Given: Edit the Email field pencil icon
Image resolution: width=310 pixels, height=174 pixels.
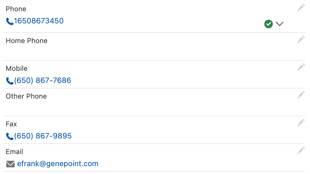Looking at the screenshot, I should click(x=301, y=150).
